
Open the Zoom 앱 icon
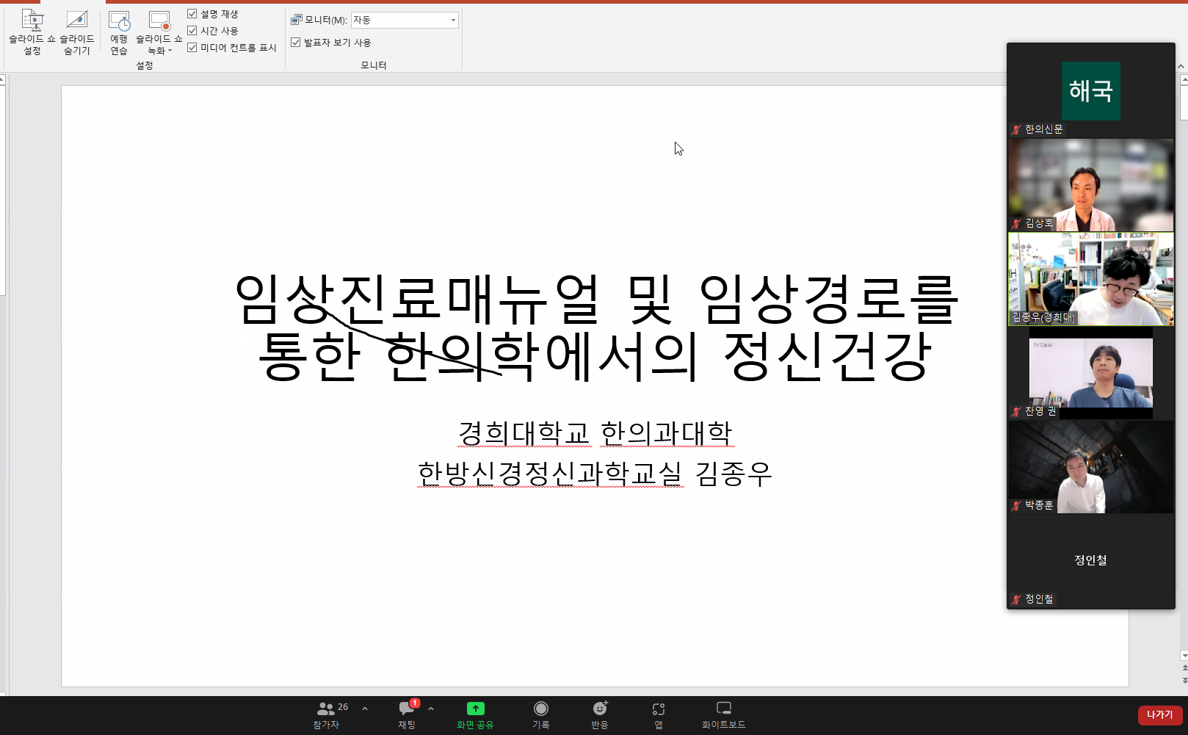point(657,708)
